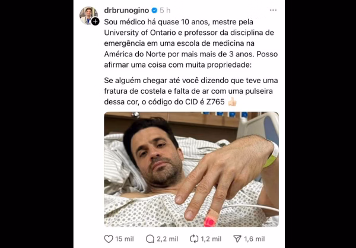
Task: Open the three-dot more options menu
Action: pyautogui.click(x=273, y=10)
